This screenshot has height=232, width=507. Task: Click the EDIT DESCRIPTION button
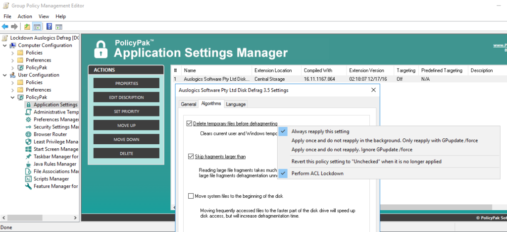pyautogui.click(x=126, y=97)
